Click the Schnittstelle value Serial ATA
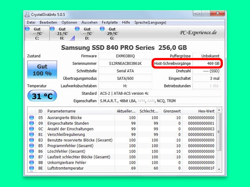Screen dimensions: 250x187 click(125, 71)
